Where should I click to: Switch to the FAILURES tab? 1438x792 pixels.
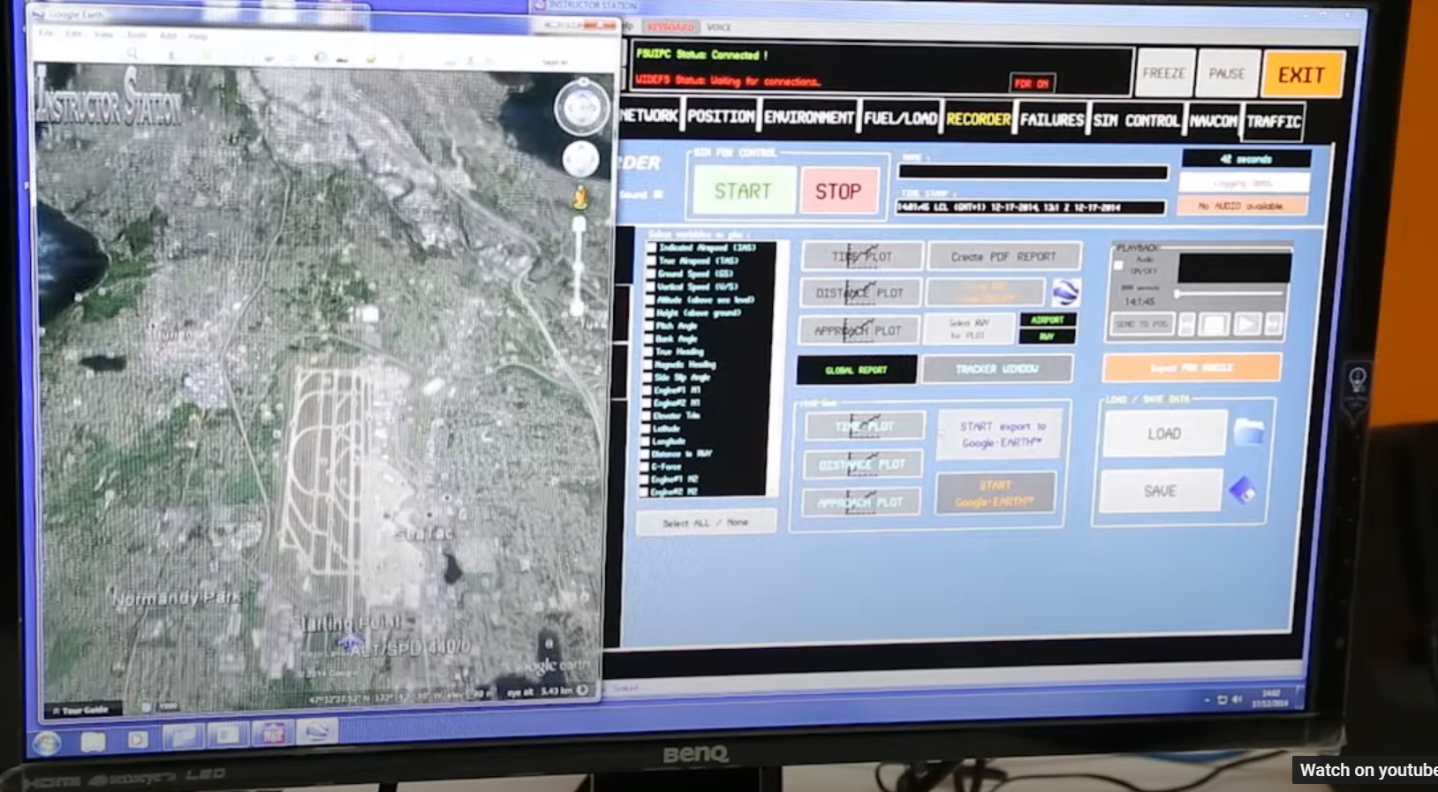(x=1051, y=120)
